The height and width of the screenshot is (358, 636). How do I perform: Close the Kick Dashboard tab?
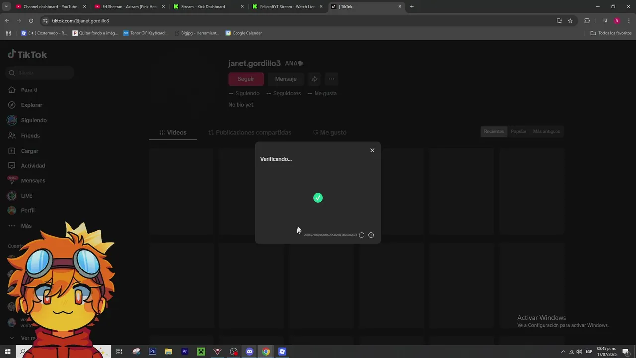pyautogui.click(x=242, y=7)
